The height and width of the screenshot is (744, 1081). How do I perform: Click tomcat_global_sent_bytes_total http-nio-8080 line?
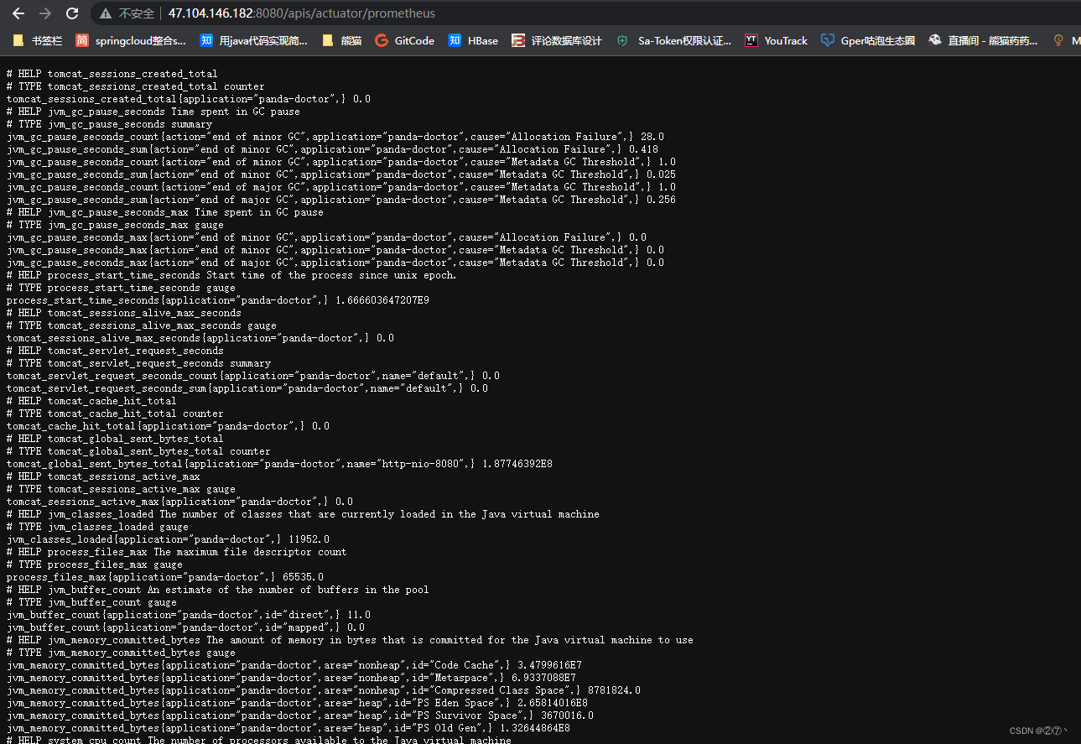279,464
